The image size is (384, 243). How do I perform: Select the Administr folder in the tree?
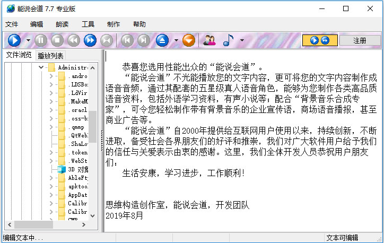pos(73,67)
